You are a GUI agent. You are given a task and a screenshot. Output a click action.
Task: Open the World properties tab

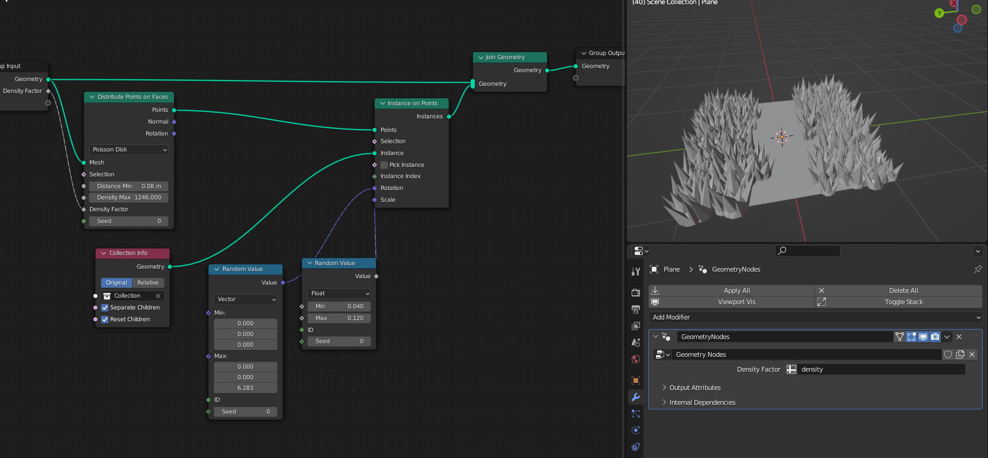coord(636,359)
